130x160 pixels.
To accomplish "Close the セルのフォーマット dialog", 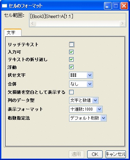I will coord(124,6).
